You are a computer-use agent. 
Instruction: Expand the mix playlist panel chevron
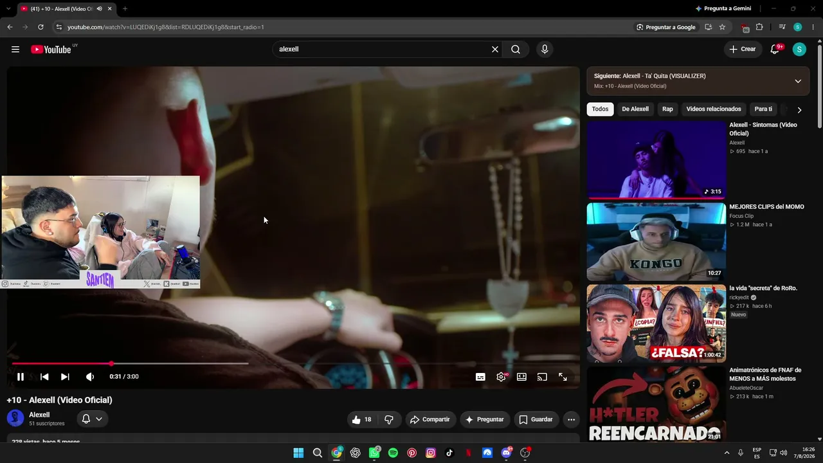pyautogui.click(x=798, y=81)
